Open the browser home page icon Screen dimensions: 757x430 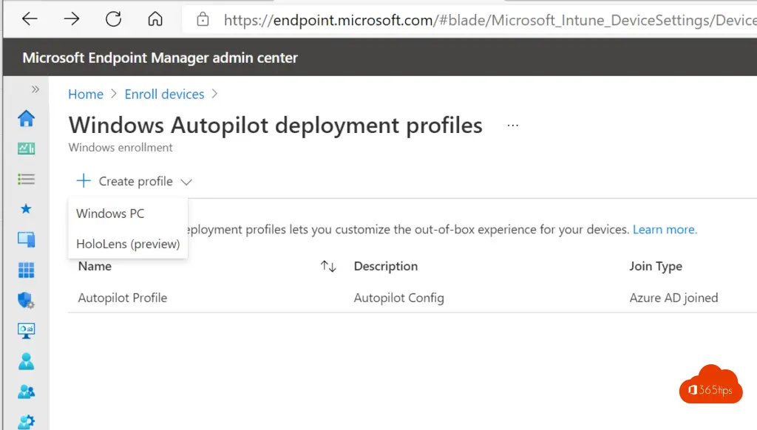(155, 18)
